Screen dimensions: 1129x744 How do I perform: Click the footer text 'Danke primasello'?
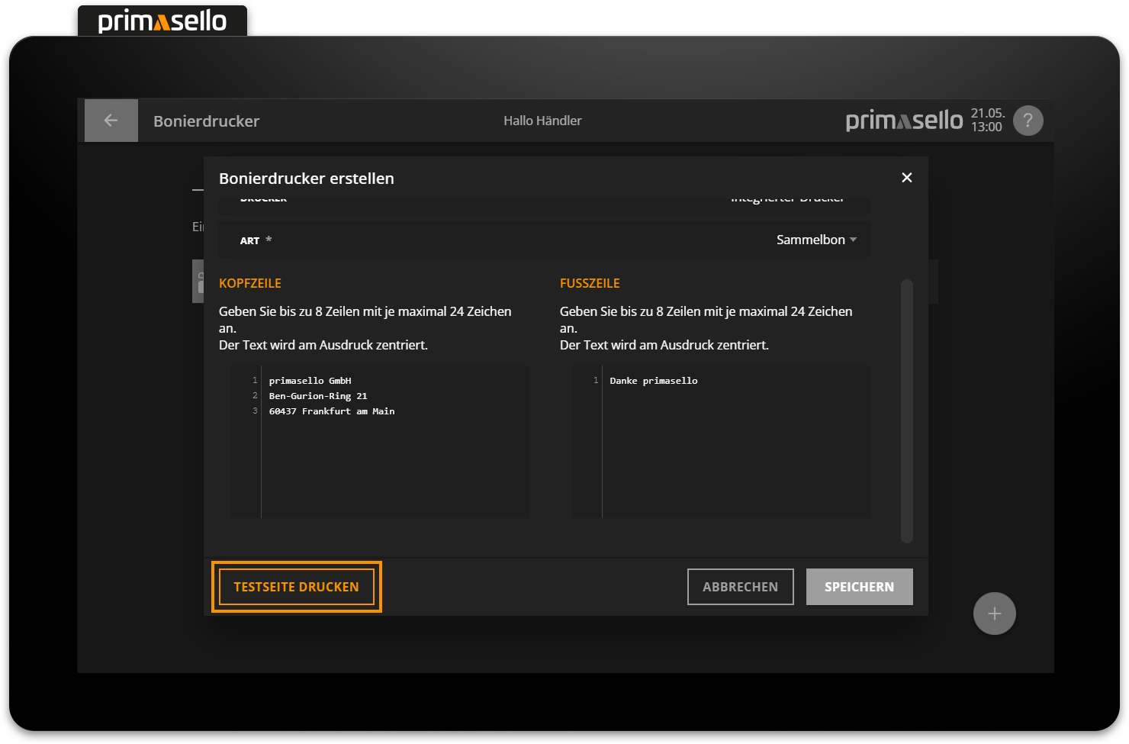pyautogui.click(x=653, y=381)
